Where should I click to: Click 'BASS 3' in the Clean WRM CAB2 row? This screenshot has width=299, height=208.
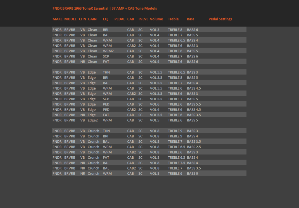pos(192,46)
